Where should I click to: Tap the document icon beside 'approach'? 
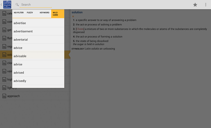[x=4, y=96]
